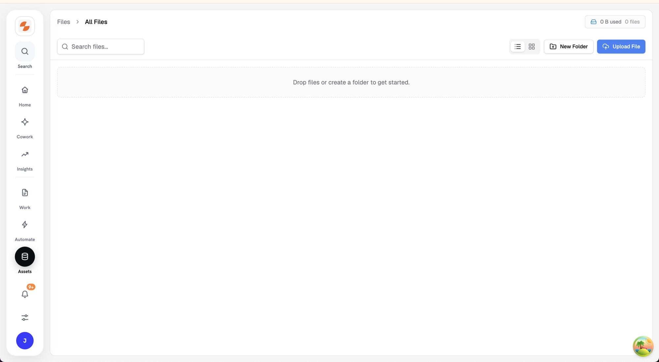Open the Cowork section

pyautogui.click(x=25, y=122)
